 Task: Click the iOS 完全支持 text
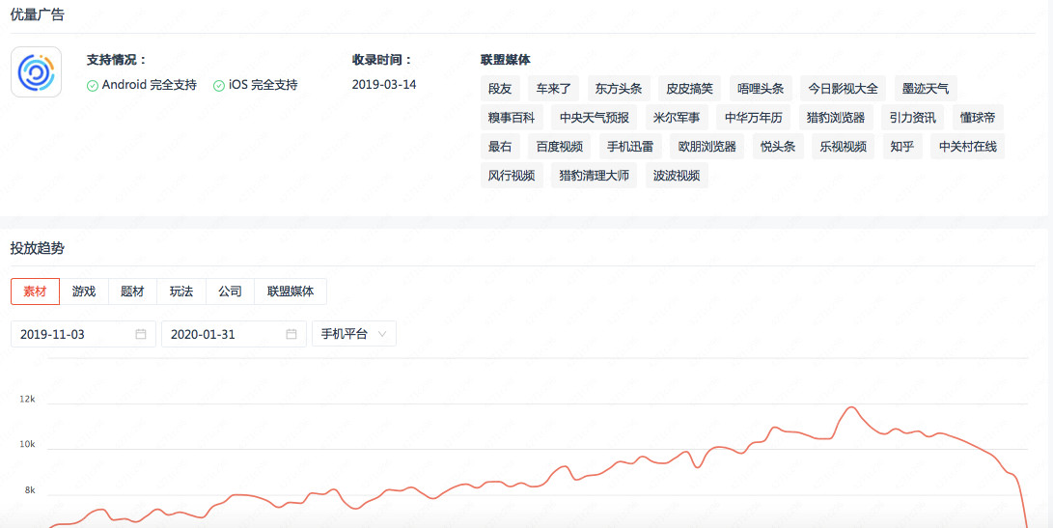tap(263, 85)
